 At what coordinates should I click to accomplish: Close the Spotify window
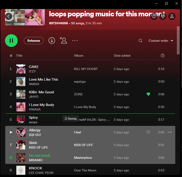176,4
